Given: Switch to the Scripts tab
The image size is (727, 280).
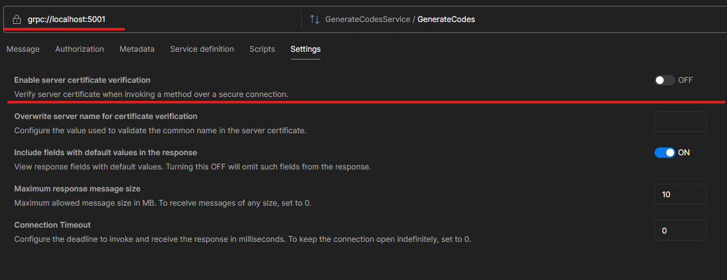Looking at the screenshot, I should pos(262,49).
